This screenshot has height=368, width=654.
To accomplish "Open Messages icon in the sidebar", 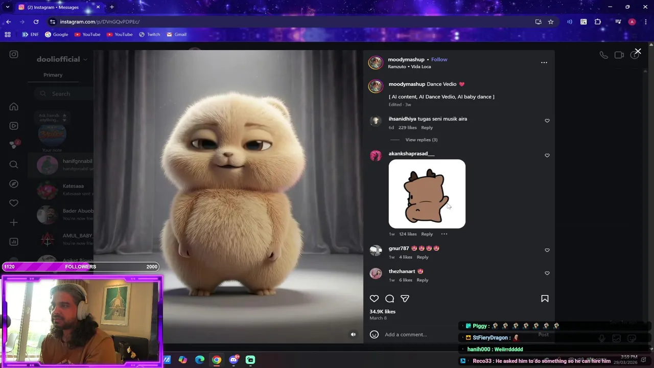I will pos(14,145).
